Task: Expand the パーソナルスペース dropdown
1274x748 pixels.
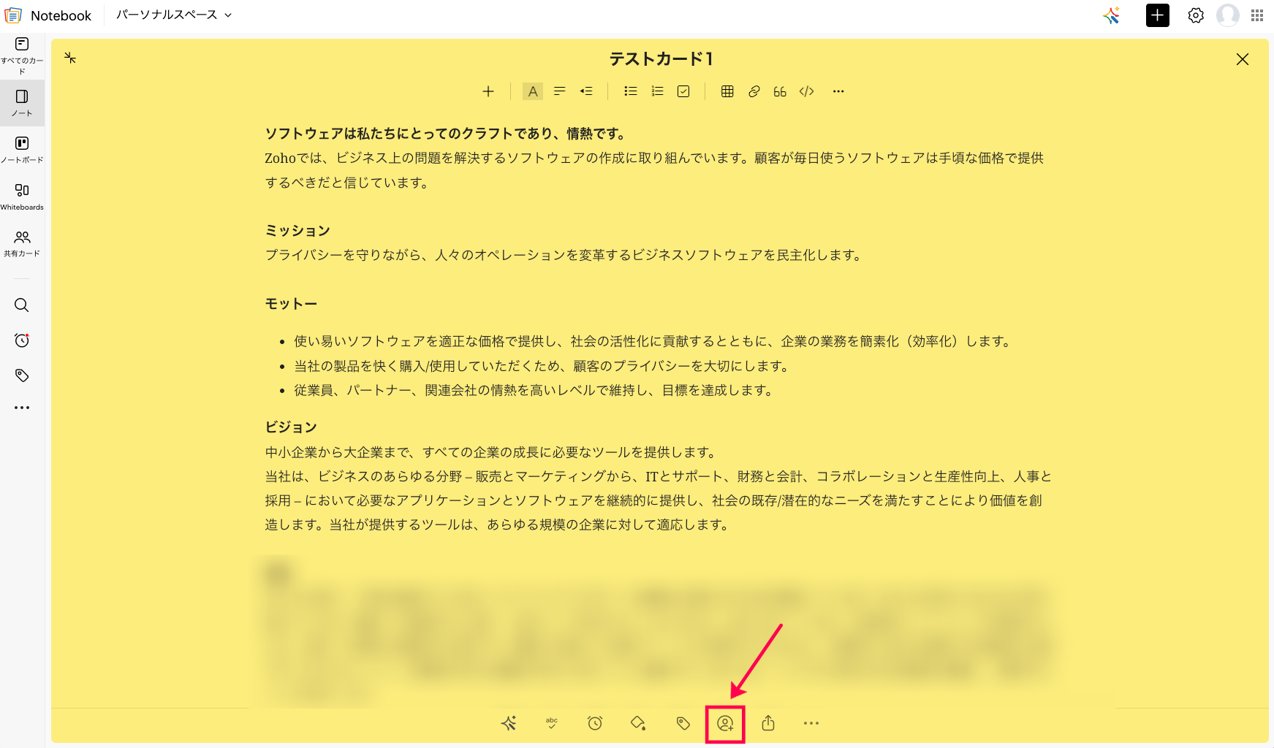Action: (174, 15)
